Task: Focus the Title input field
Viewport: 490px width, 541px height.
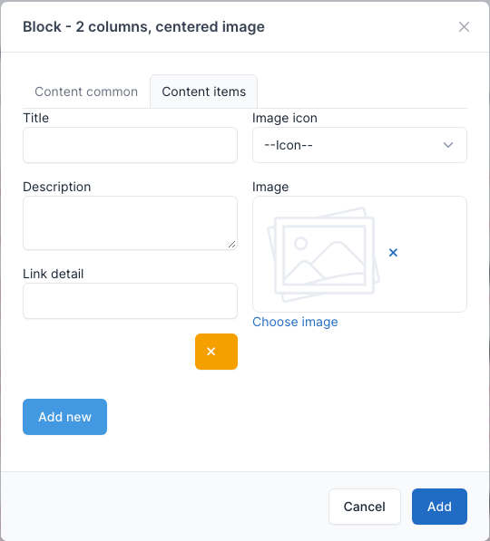Action: (x=131, y=145)
